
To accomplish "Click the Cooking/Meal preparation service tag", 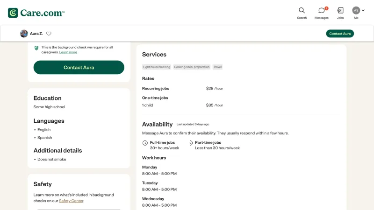I will pos(192,67).
